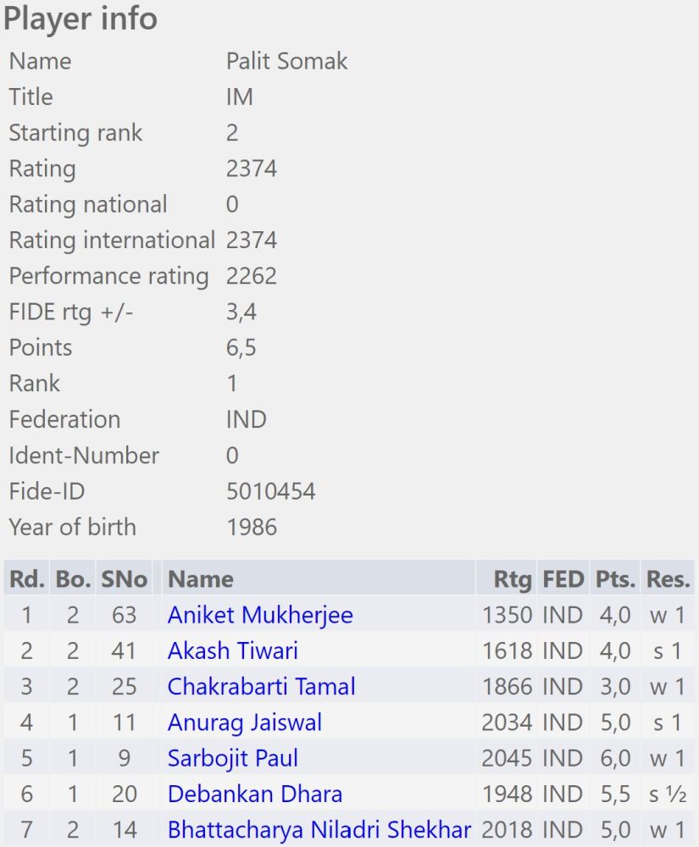Click the Player info heading
Screen dimensions: 699x847
80,19
